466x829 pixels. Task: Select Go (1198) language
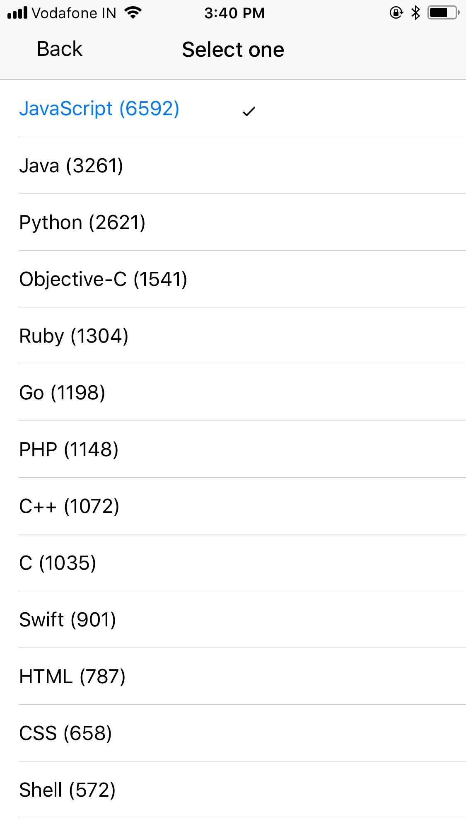62,393
